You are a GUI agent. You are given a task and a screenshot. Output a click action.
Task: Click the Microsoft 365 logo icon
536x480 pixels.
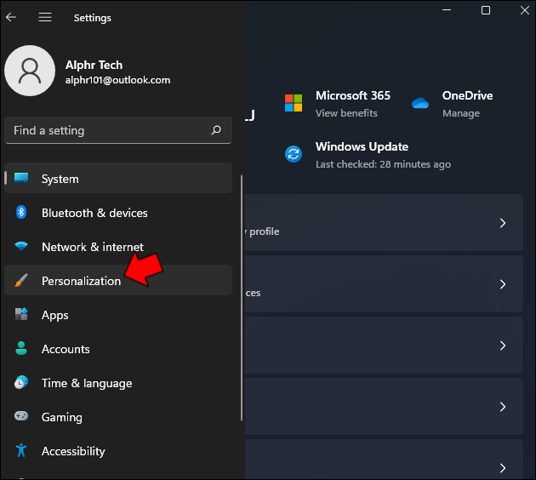click(x=294, y=103)
